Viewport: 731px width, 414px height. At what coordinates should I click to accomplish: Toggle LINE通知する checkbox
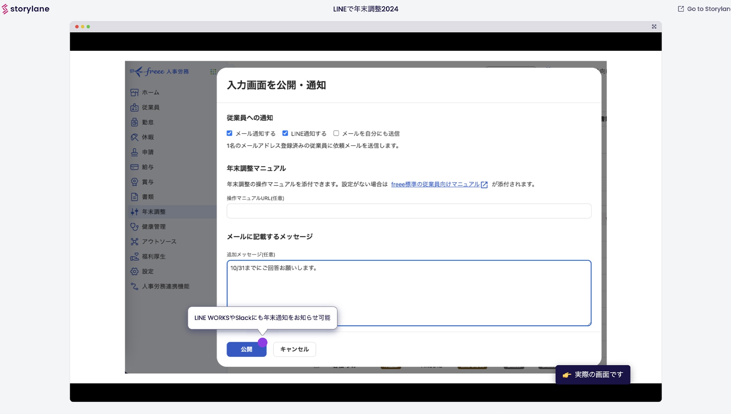click(x=285, y=133)
